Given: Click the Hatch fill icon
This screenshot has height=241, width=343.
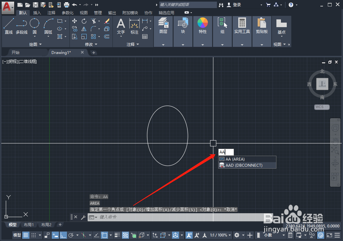Looking at the screenshot, I should [60, 37].
